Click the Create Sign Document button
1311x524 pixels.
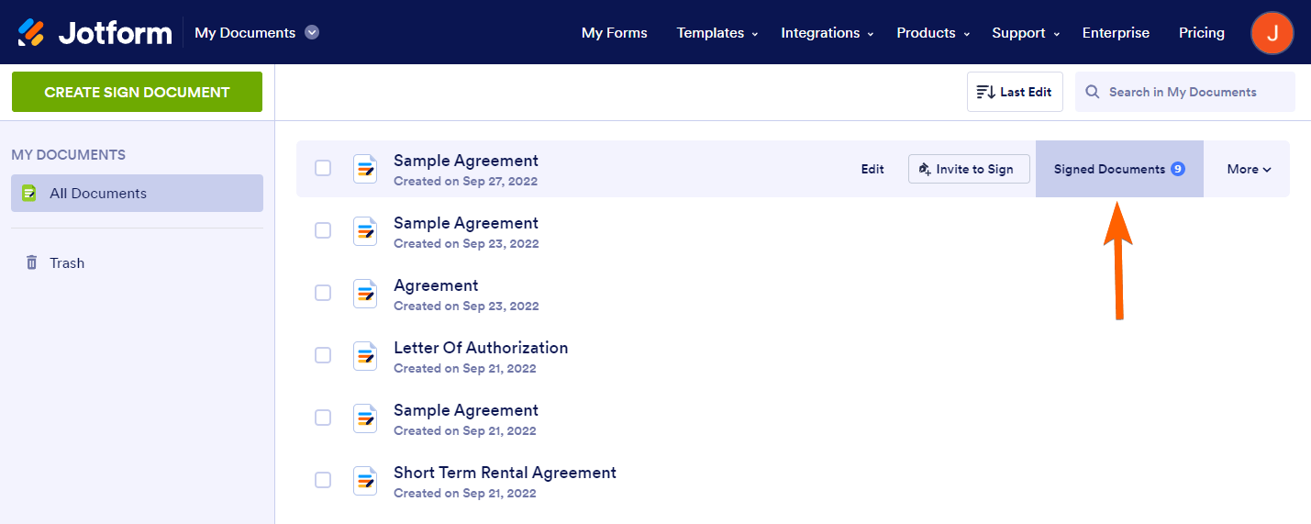pyautogui.click(x=137, y=92)
